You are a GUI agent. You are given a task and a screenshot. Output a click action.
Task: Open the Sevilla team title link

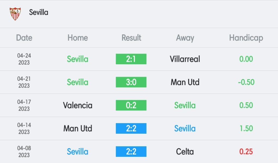(39, 12)
